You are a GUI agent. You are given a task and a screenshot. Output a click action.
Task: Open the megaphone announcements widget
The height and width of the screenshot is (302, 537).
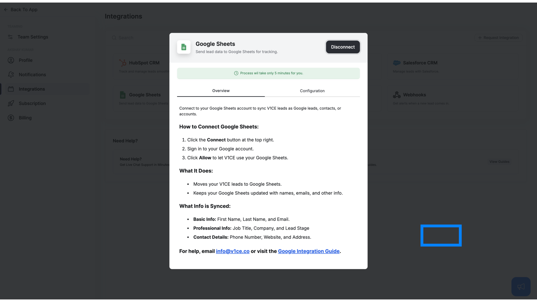tap(521, 287)
